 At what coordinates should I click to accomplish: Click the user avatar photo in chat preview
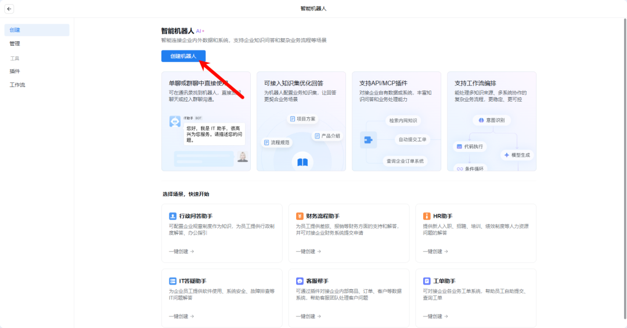(x=242, y=157)
